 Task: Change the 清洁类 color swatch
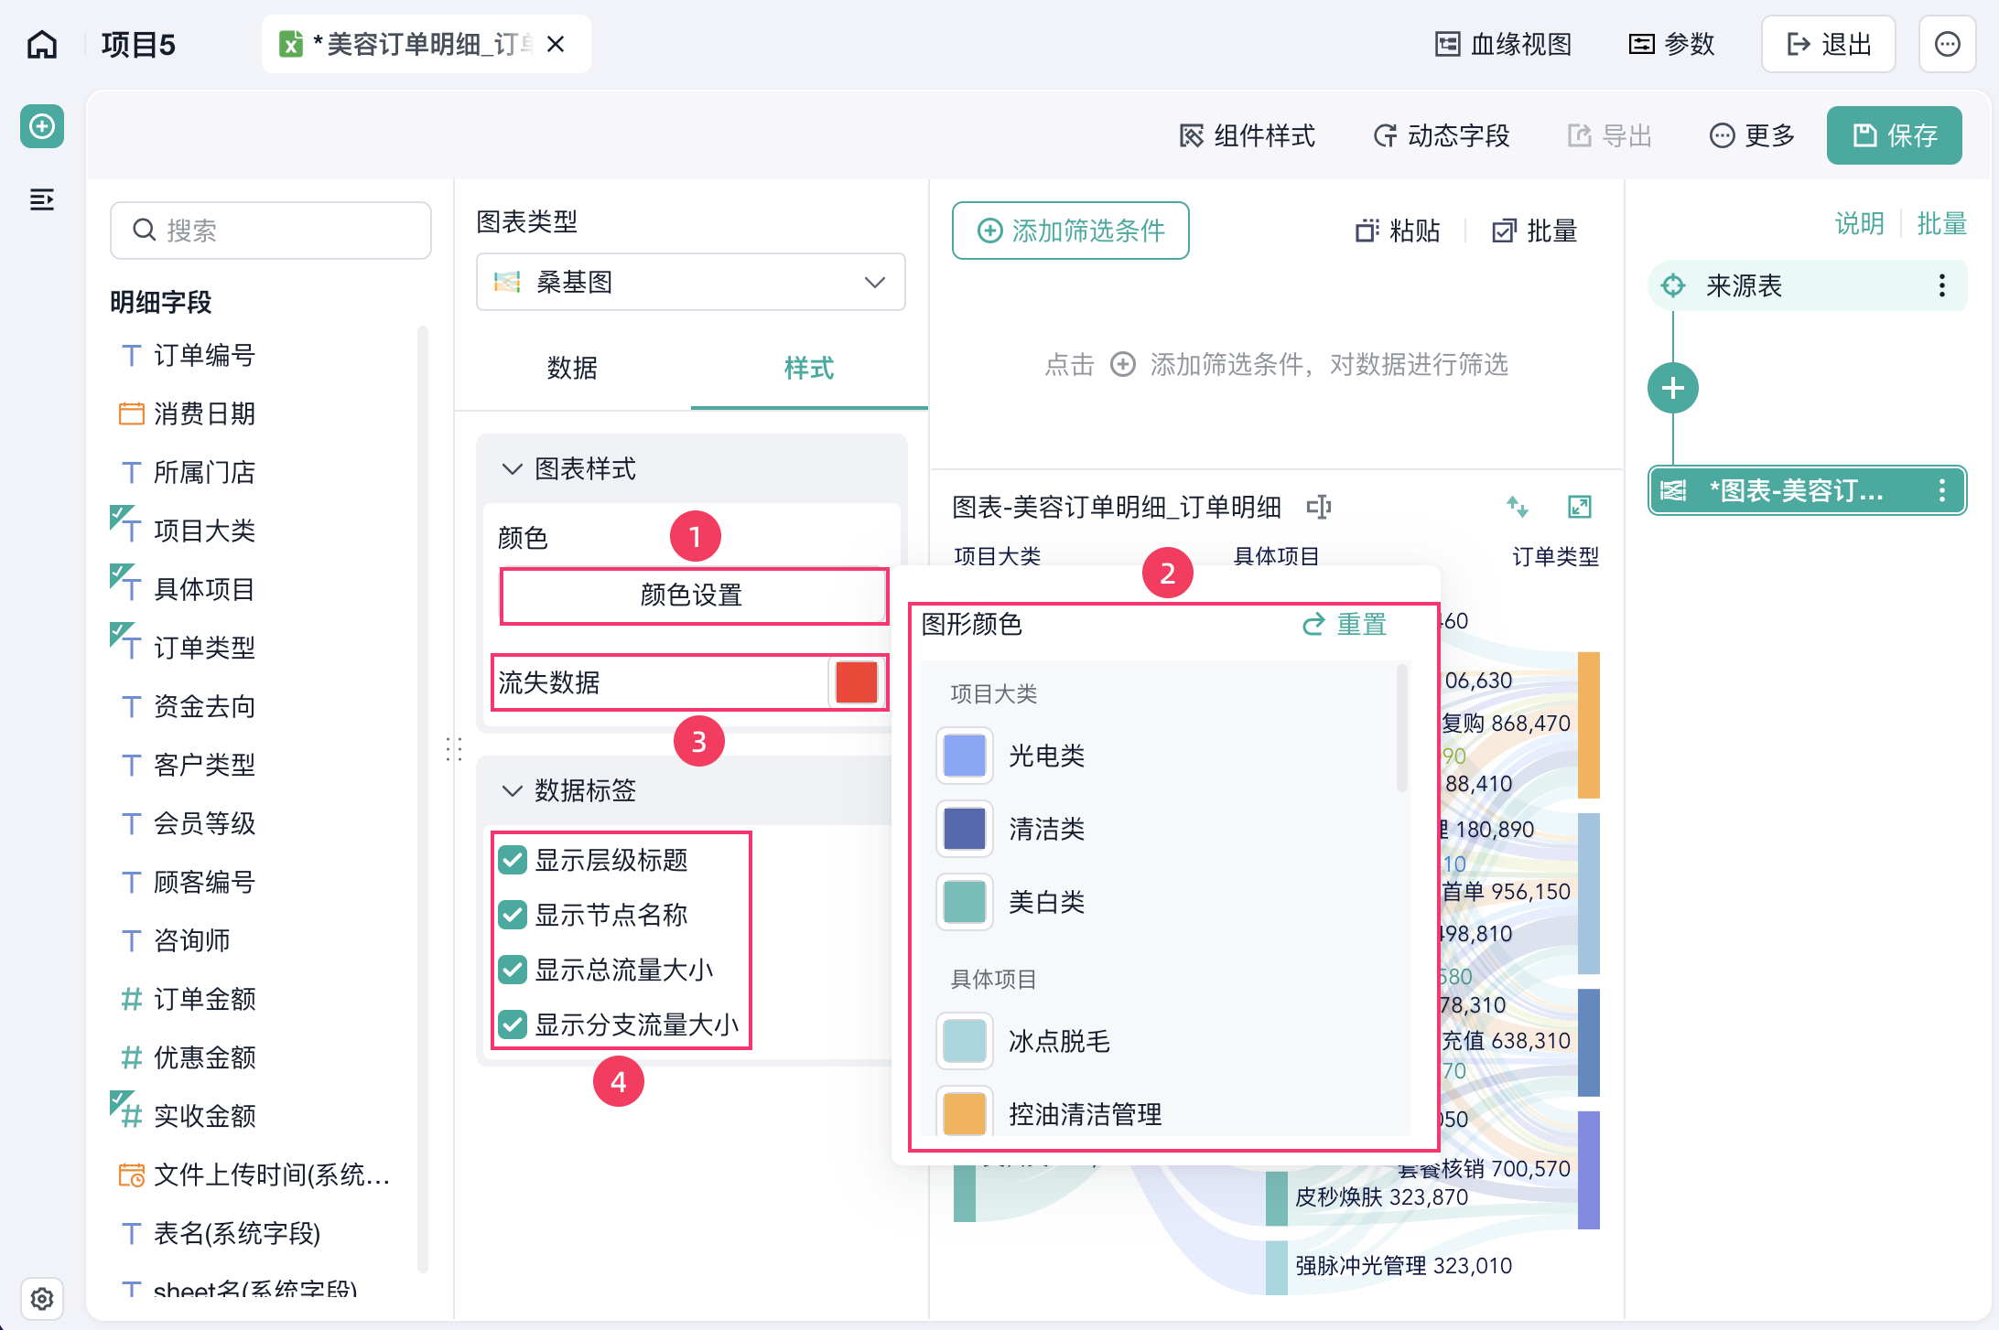tap(965, 829)
